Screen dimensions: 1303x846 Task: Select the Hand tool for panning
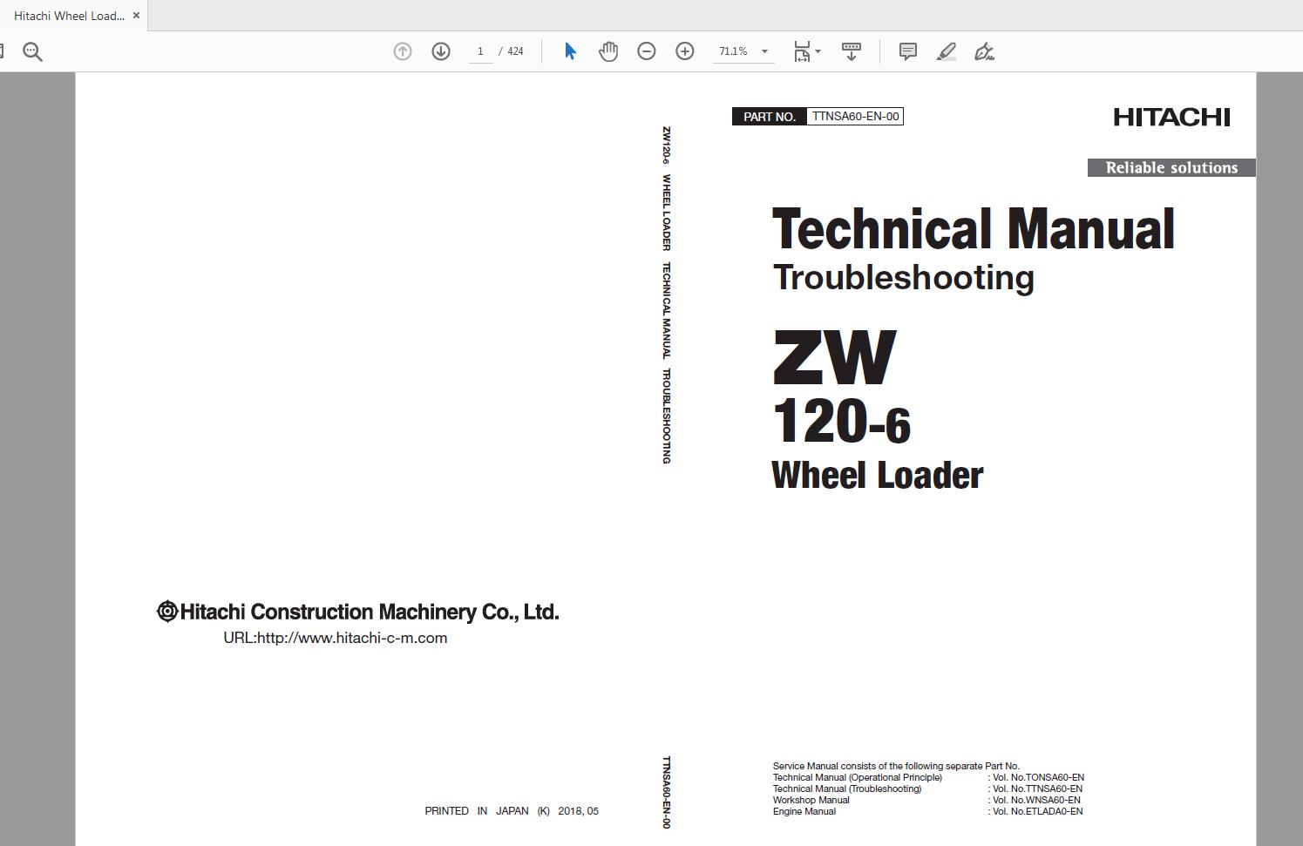607,51
